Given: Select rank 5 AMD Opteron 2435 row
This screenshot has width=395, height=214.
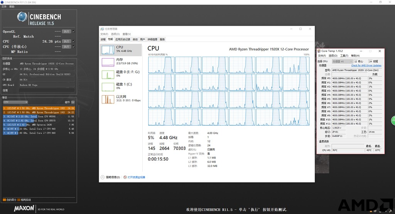Looking at the screenshot, I should coord(39,125).
